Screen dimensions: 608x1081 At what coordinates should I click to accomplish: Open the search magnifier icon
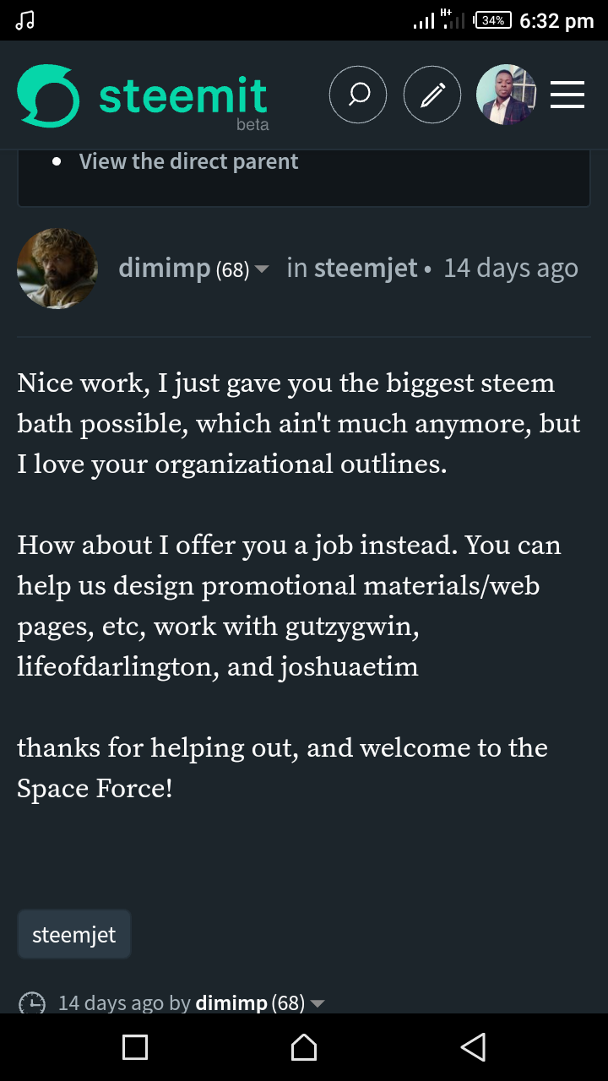pos(358,95)
